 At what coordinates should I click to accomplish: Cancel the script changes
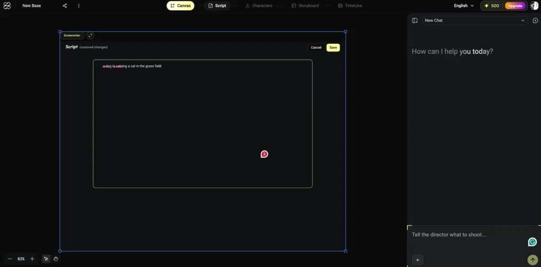316,47
